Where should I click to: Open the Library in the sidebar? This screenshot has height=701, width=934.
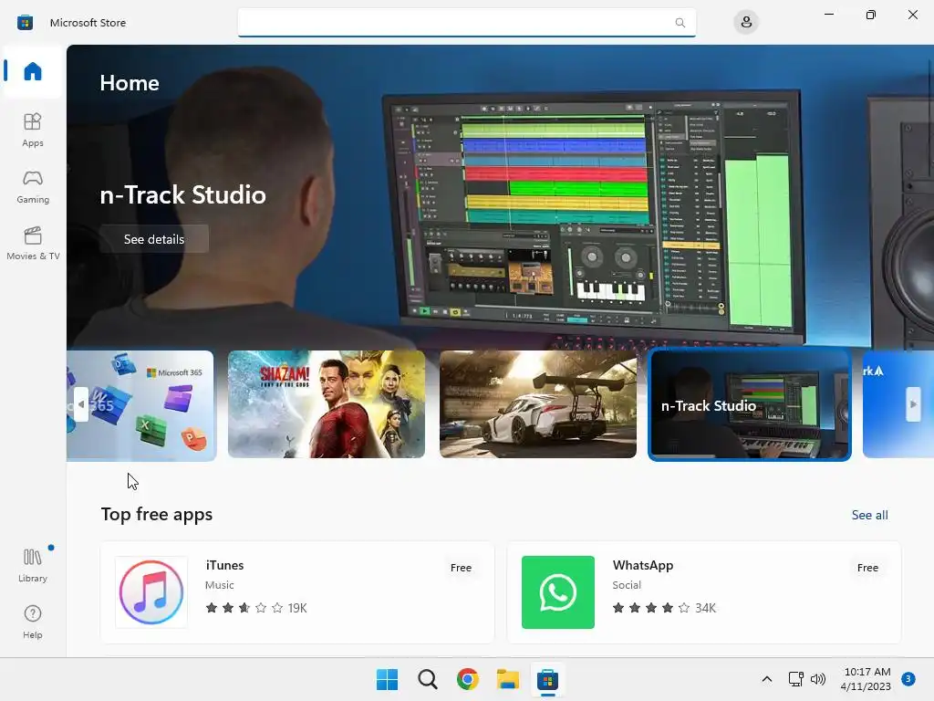pyautogui.click(x=33, y=565)
